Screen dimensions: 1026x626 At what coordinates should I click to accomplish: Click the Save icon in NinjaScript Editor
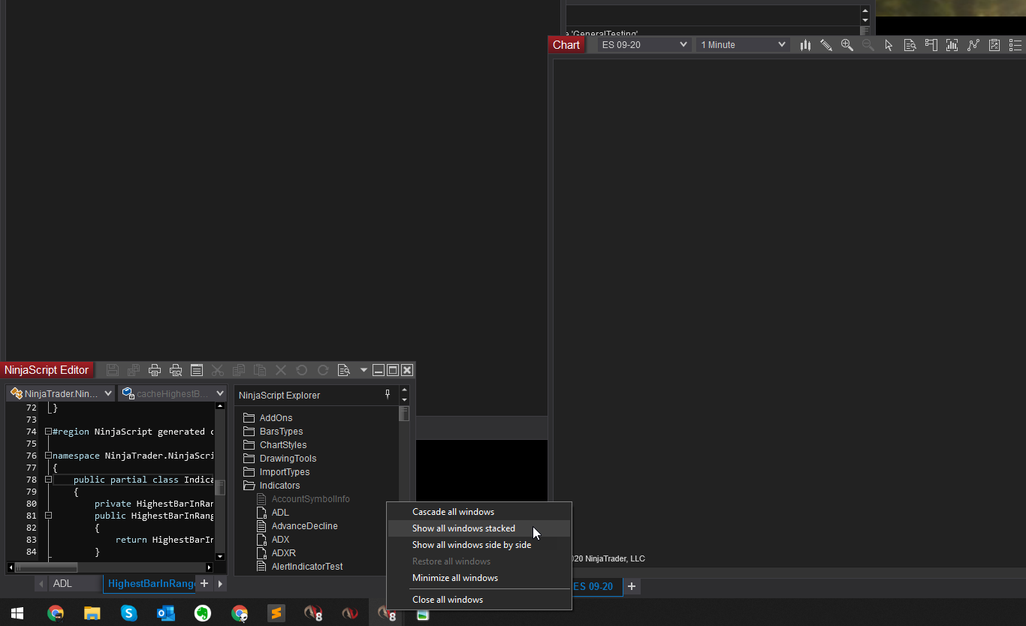point(113,370)
